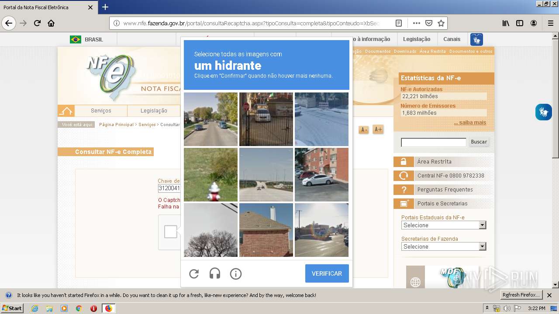The image size is (559, 314).
Task: Select captcha tile with the tree-lined residential street
Action: tap(210, 119)
